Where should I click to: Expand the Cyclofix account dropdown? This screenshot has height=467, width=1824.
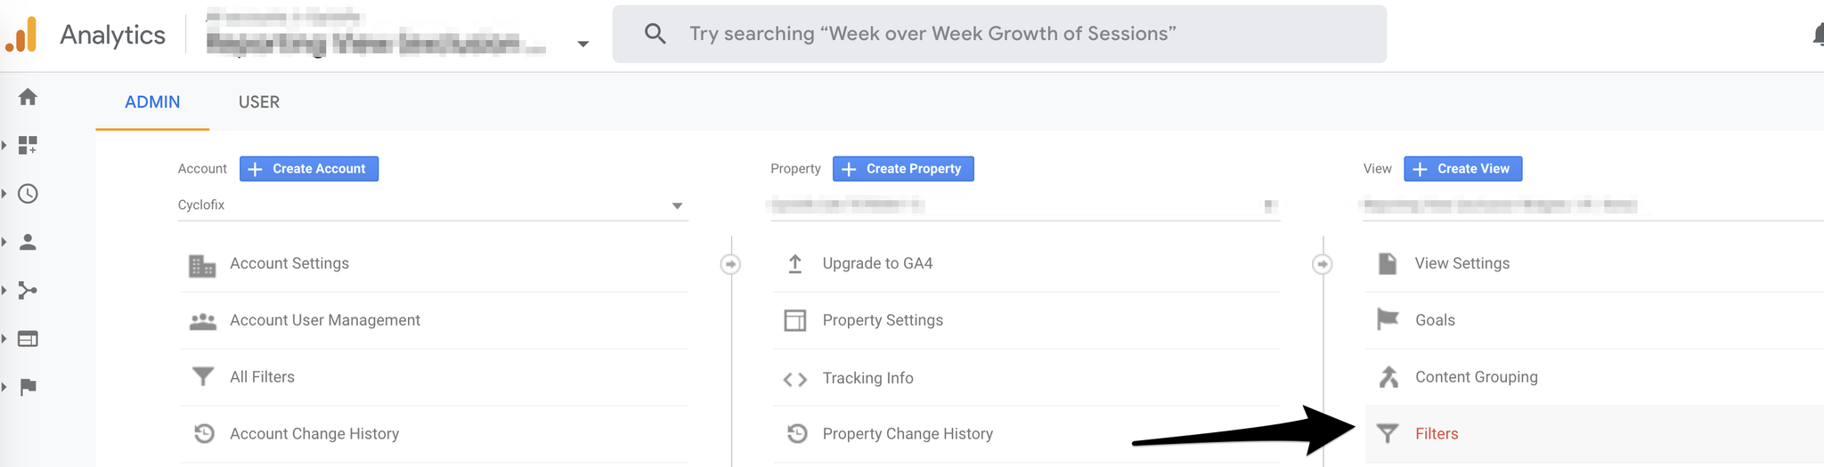pyautogui.click(x=433, y=205)
